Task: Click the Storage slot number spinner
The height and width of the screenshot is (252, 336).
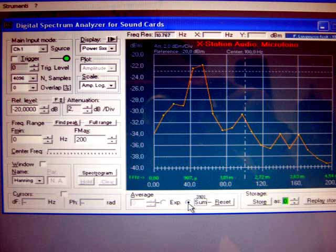Action: 295,201
